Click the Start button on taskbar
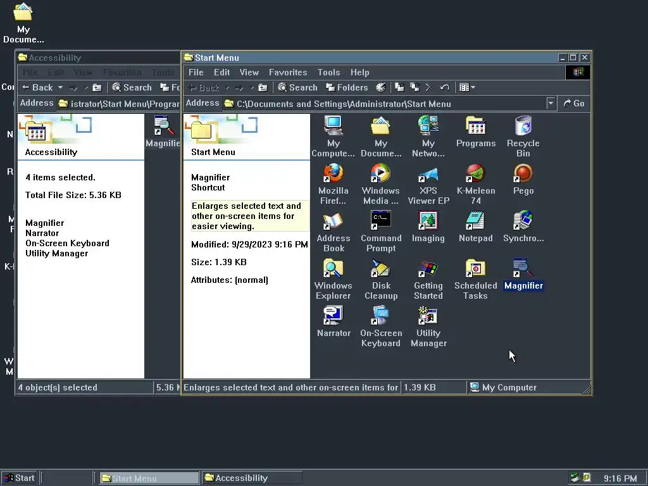This screenshot has height=486, width=648. 19,478
